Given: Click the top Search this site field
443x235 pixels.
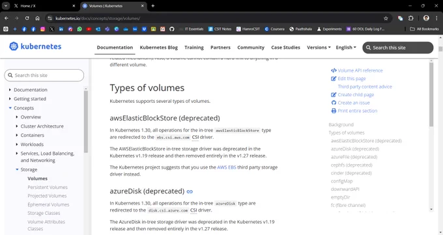Looking at the screenshot, I should [x=398, y=48].
